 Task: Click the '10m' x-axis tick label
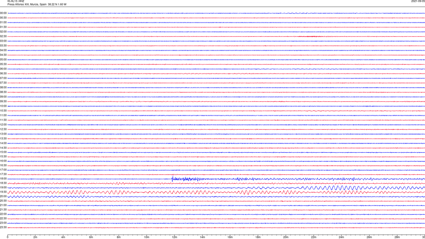coord(147,237)
